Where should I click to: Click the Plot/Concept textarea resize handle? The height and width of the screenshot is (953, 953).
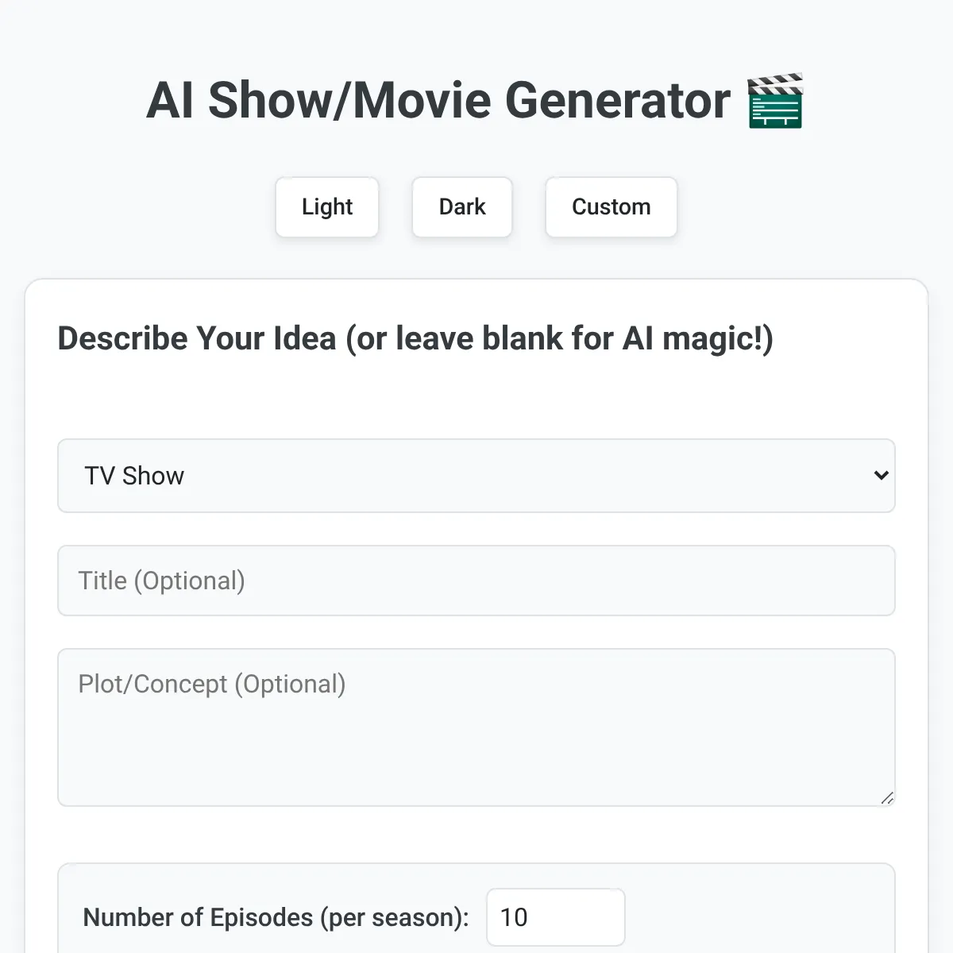click(x=887, y=798)
